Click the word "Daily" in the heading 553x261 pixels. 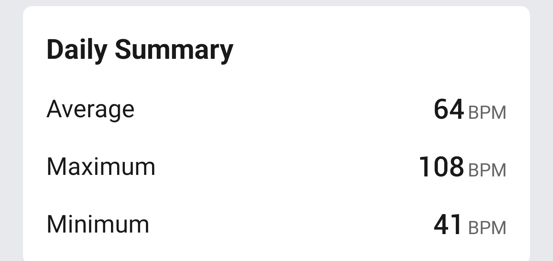coord(76,50)
